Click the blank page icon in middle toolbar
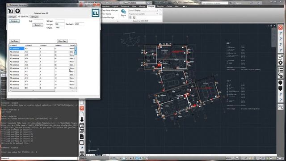This screenshot has width=286, height=161. [x=82, y=114]
